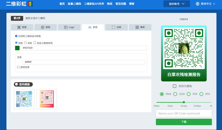Open 二维彩虹API文件 menu item

point(94,4)
